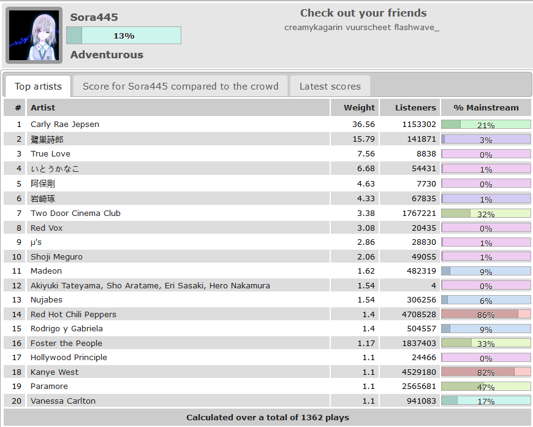The height and width of the screenshot is (427, 533).
Task: Open friend flashwave_'s profile
Action: [417, 27]
